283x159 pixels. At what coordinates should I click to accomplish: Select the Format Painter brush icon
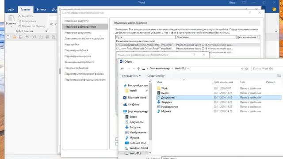pyautogui.click(x=19, y=26)
